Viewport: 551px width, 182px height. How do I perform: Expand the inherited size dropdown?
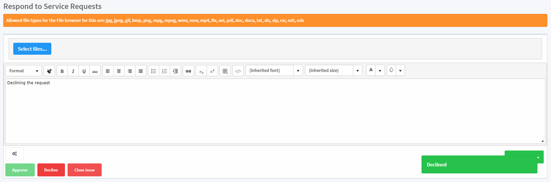tap(357, 71)
